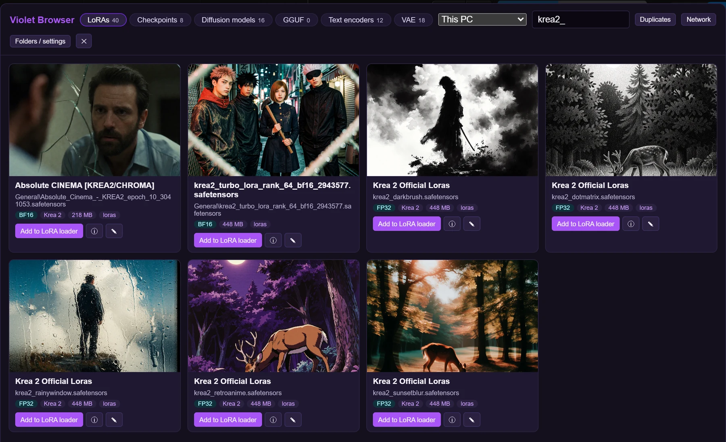
Task: Select the GGUF tab
Action: 296,20
